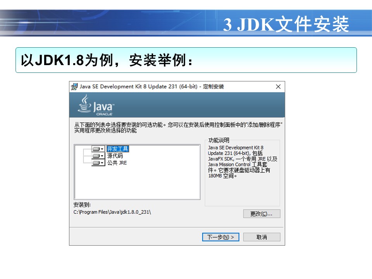372x279 pixels.
Task: Click the install path C:\Program Files\Java\jdk1.8.0_231\
Action: pyautogui.click(x=112, y=212)
